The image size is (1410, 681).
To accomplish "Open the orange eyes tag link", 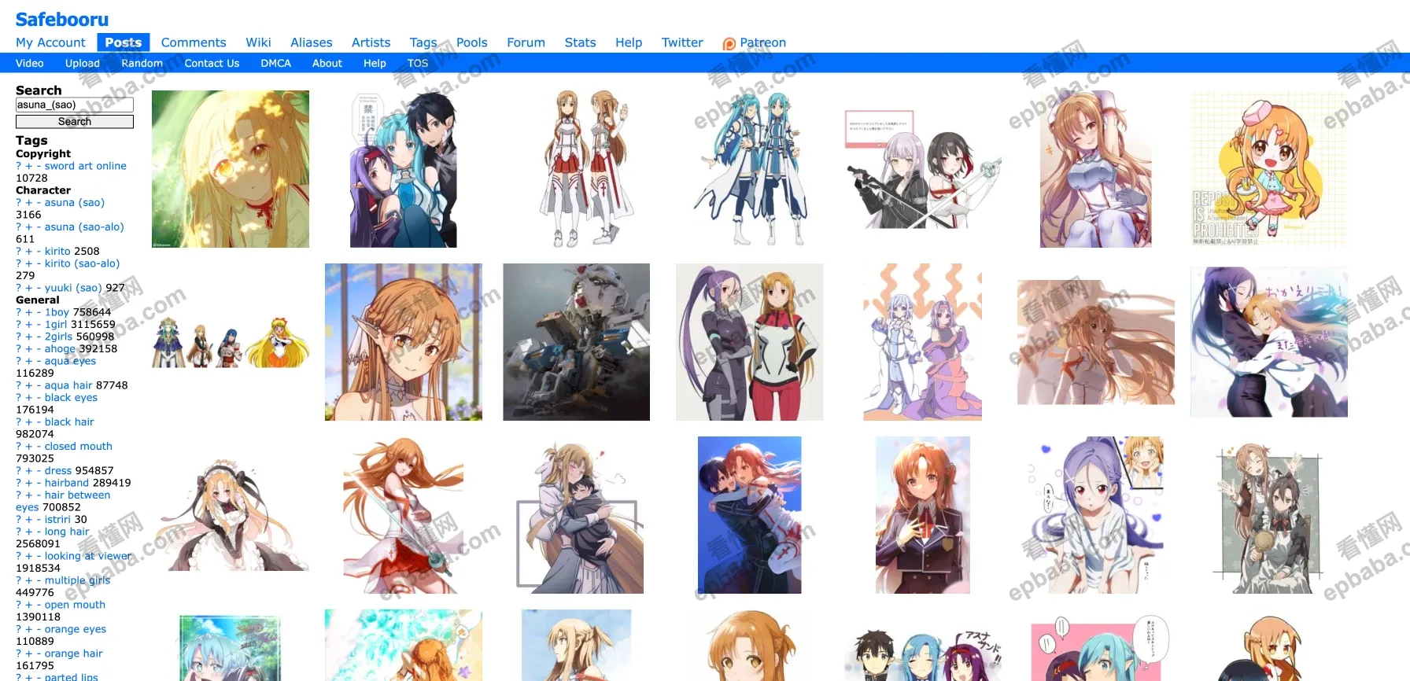I will [76, 629].
